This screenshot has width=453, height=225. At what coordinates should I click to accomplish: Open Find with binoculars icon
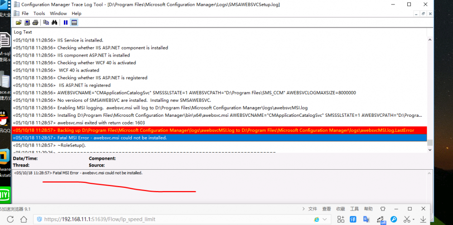(54, 23)
